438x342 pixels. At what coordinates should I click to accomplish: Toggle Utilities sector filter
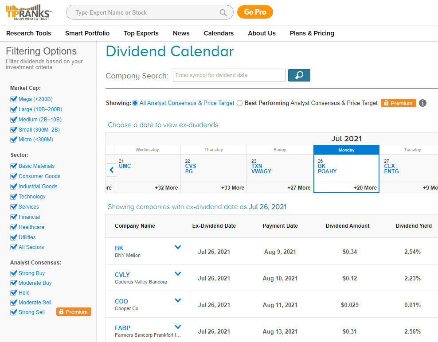tap(13, 237)
